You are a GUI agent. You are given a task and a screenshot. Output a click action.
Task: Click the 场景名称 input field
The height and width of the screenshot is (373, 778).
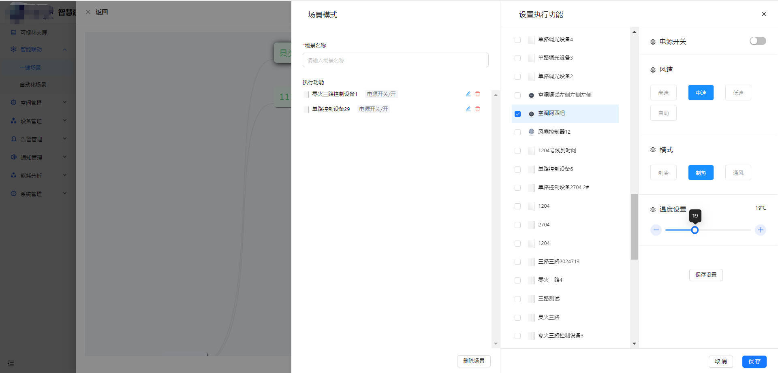pos(395,60)
